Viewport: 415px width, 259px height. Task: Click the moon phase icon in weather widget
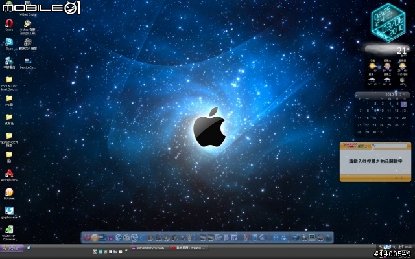(402, 80)
